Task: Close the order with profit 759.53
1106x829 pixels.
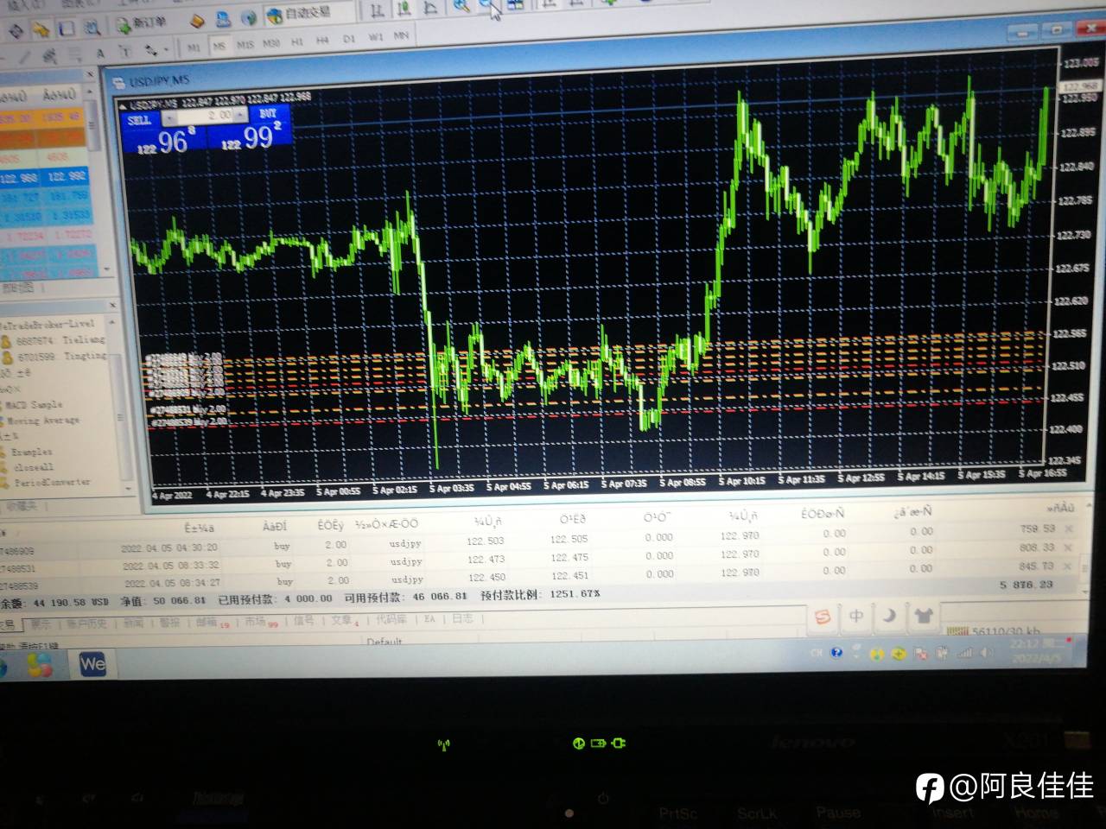Action: coord(1068,528)
